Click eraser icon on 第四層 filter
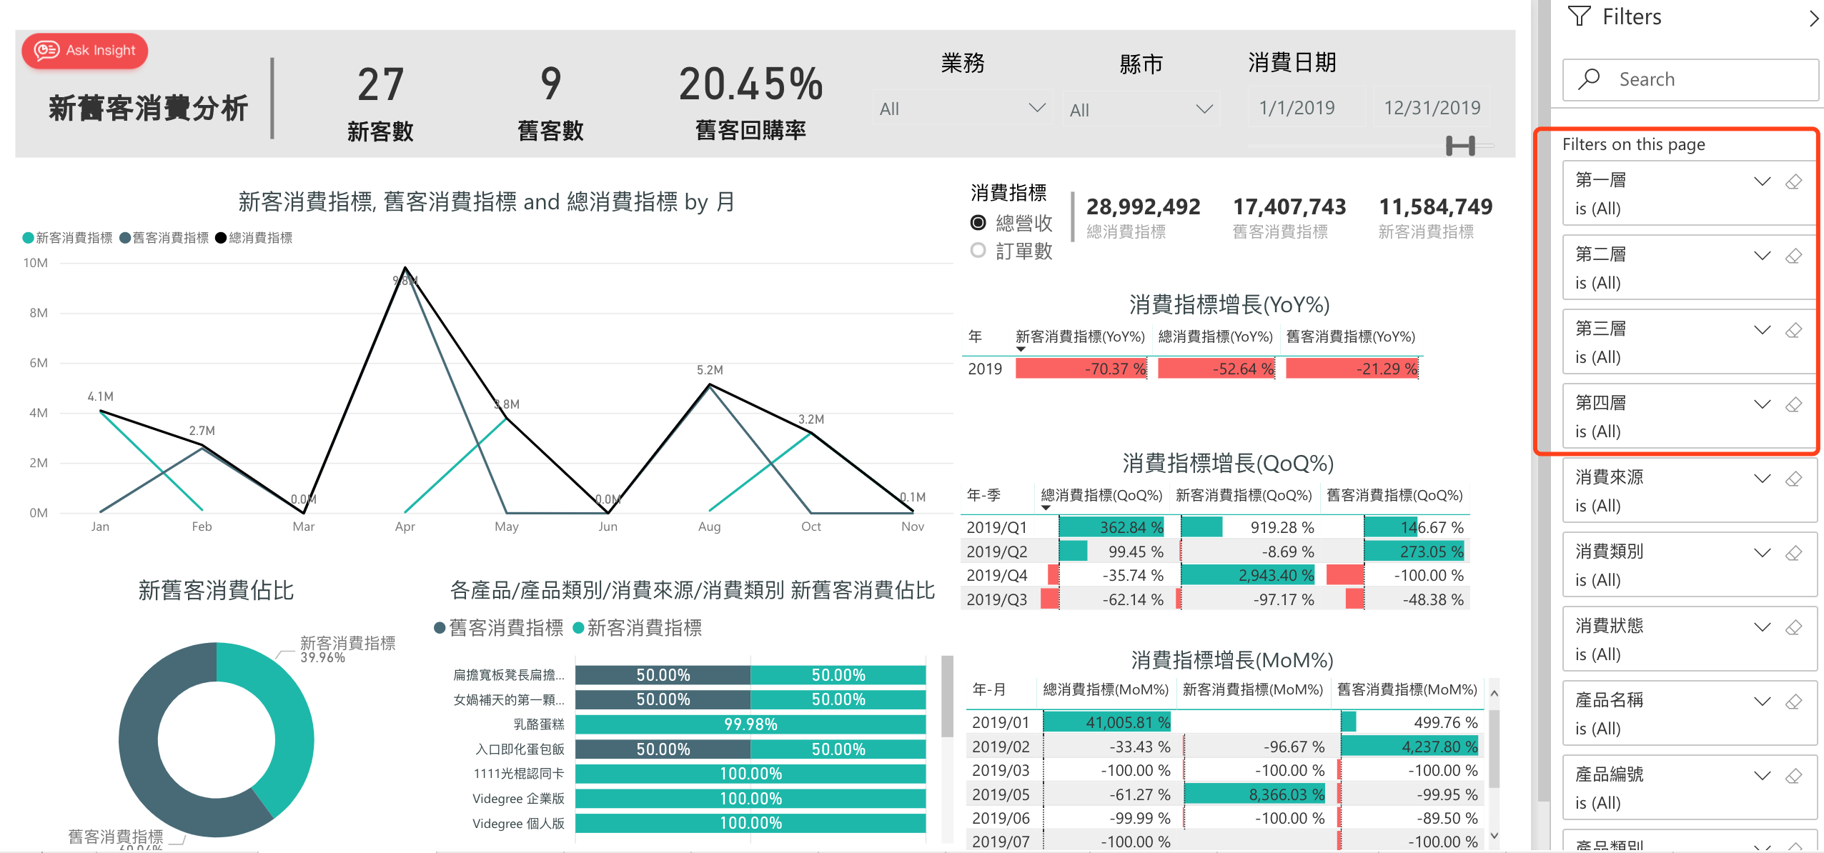The height and width of the screenshot is (853, 1824). tap(1793, 404)
